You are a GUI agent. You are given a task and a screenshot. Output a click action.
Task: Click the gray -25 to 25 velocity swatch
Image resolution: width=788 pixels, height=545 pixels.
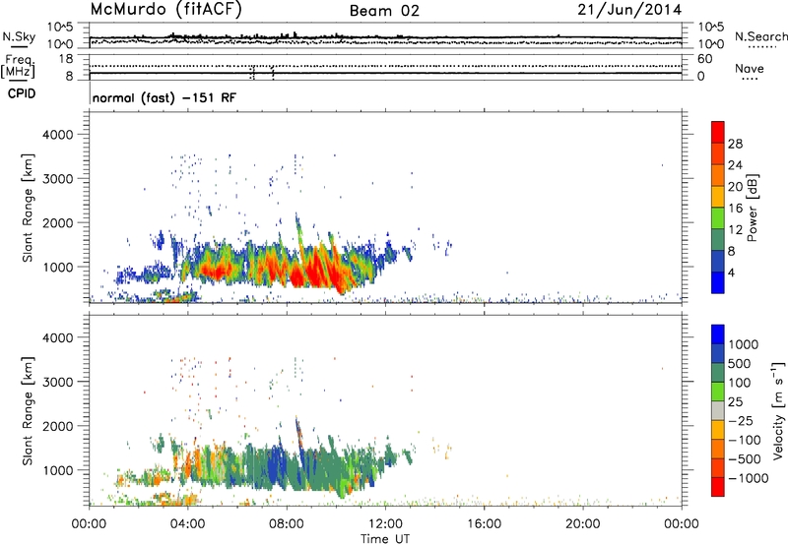[x=718, y=410]
